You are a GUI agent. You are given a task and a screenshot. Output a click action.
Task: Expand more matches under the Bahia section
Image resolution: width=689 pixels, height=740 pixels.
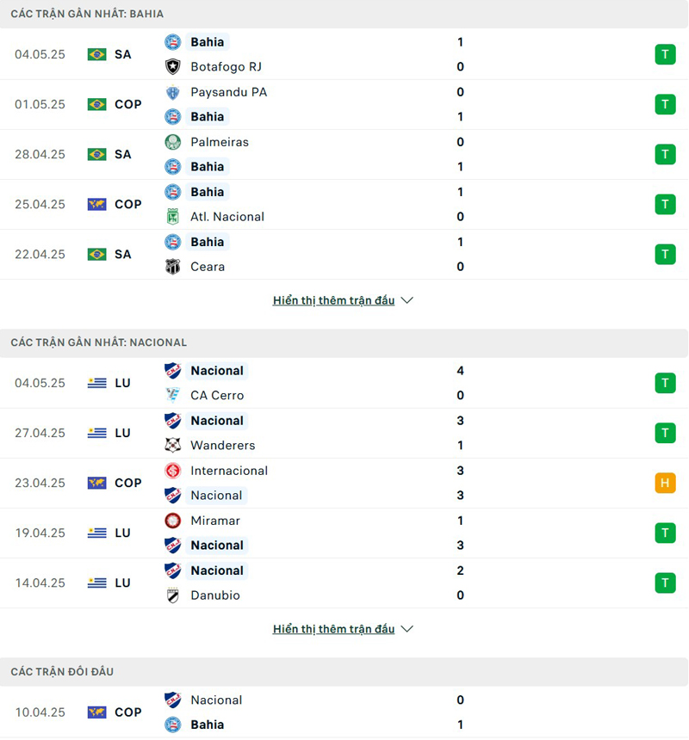point(334,300)
